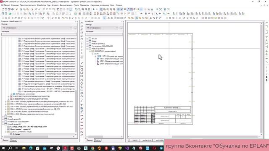The image size is (269, 151).
Task: Expand Новый проект(3) in pages tree
Action: (3, 119)
